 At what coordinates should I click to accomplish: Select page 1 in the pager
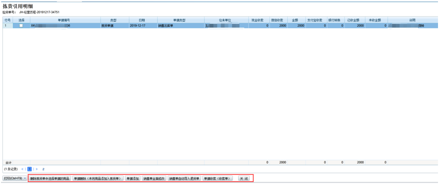tap(29, 169)
